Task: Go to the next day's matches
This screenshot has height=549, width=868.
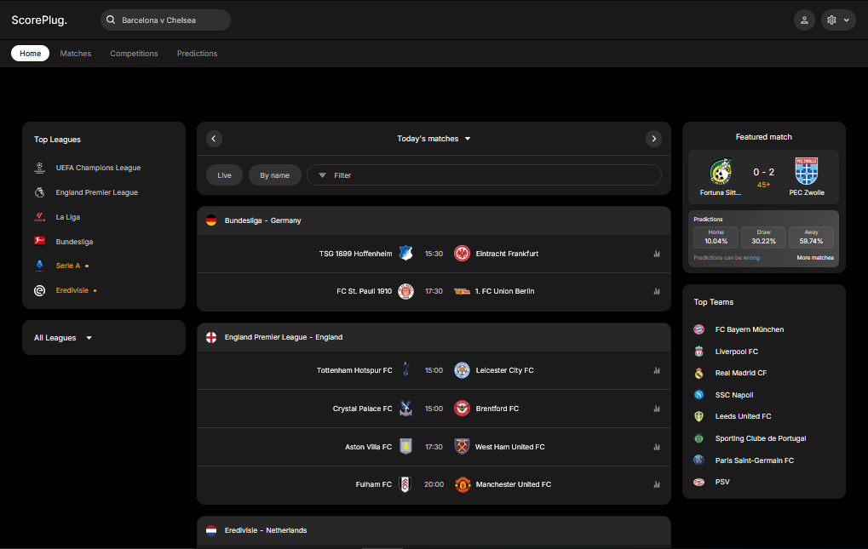Action: point(653,139)
